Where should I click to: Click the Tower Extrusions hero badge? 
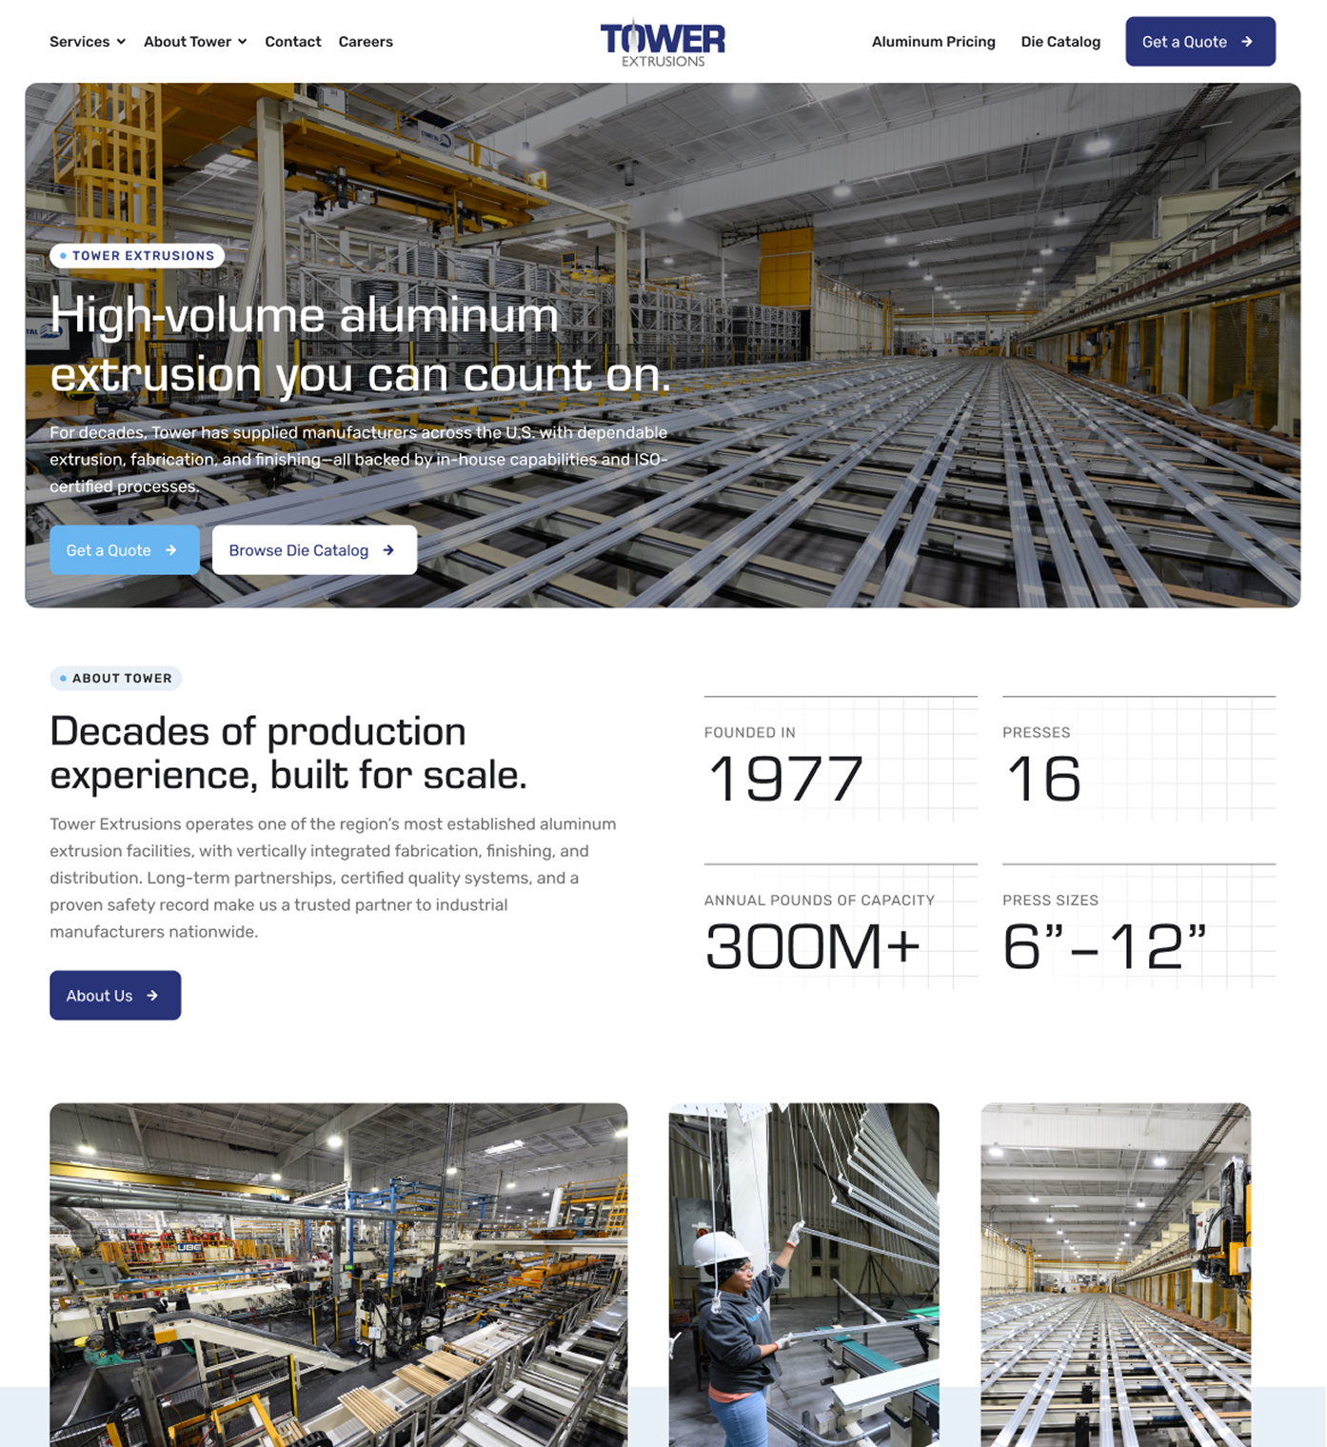coord(137,256)
